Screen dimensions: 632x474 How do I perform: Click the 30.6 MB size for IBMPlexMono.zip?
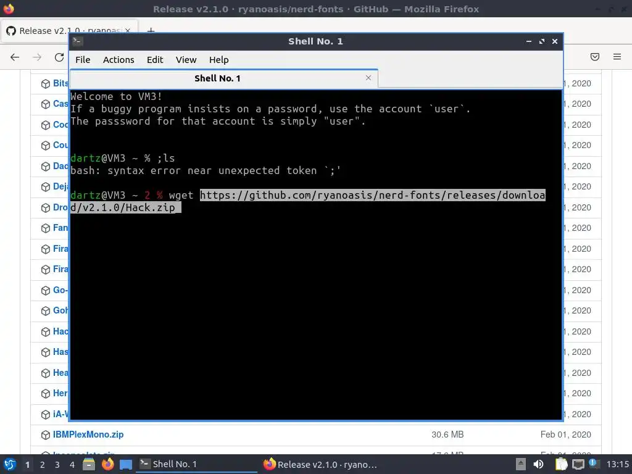tap(447, 434)
